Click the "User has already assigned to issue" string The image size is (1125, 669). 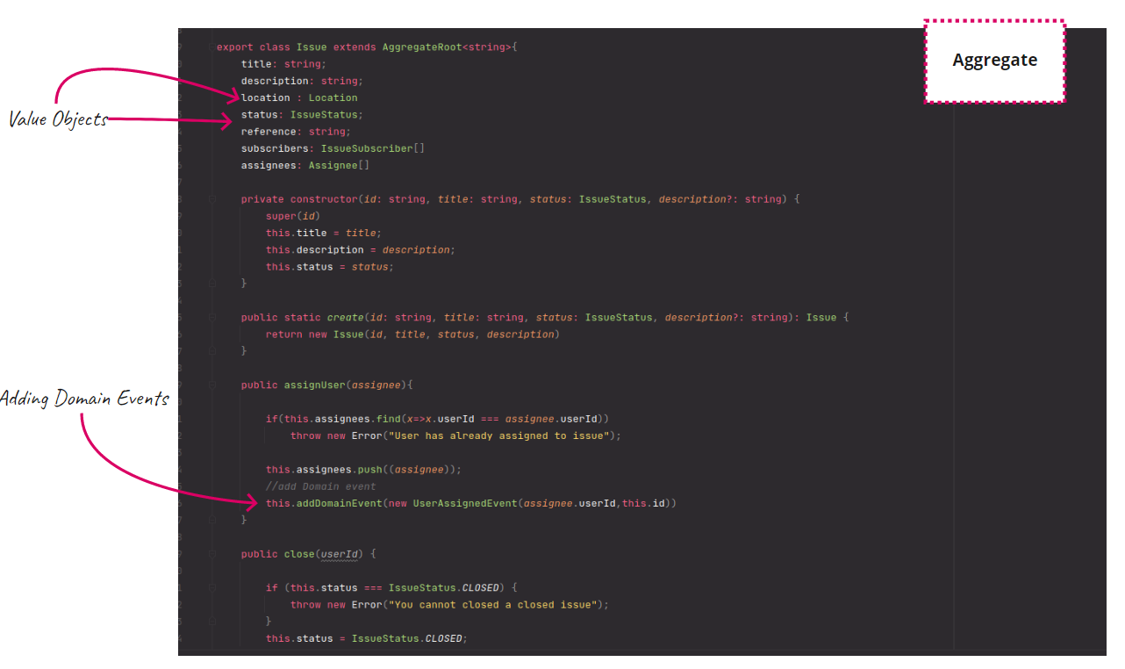pyautogui.click(x=498, y=435)
